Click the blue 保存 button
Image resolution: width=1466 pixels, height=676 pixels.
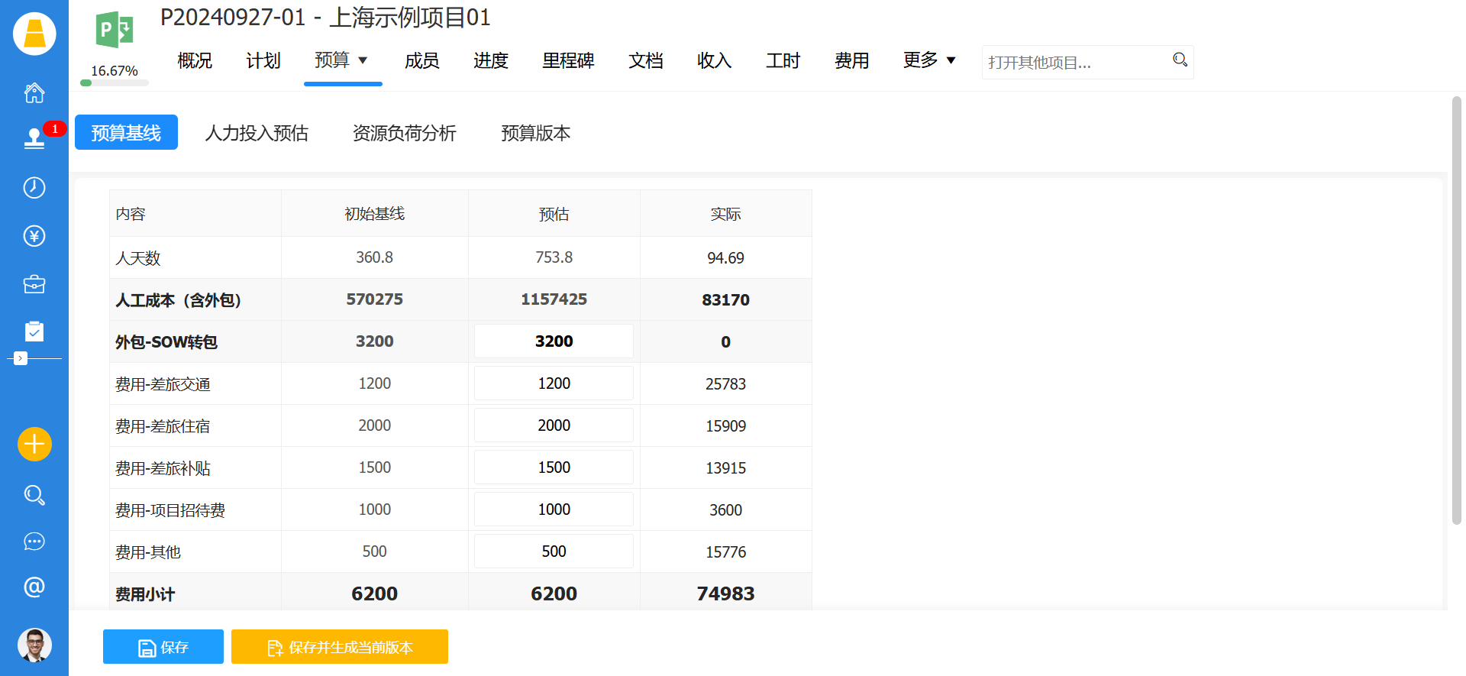tap(163, 647)
